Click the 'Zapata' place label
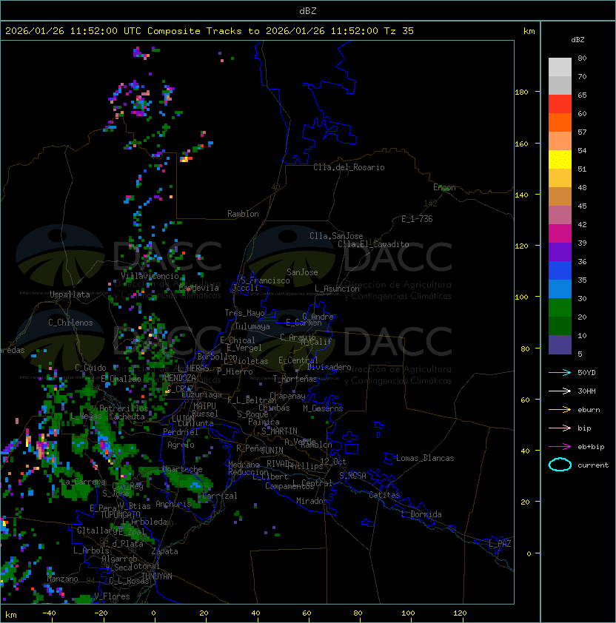This screenshot has height=623, width=616. [164, 551]
